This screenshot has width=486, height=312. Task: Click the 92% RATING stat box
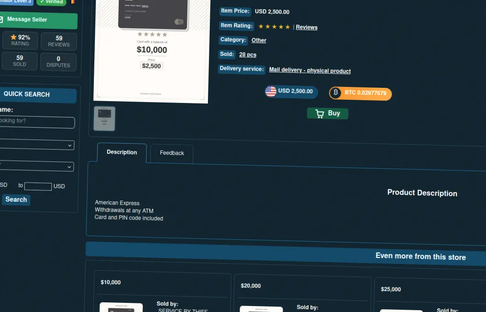tap(20, 40)
